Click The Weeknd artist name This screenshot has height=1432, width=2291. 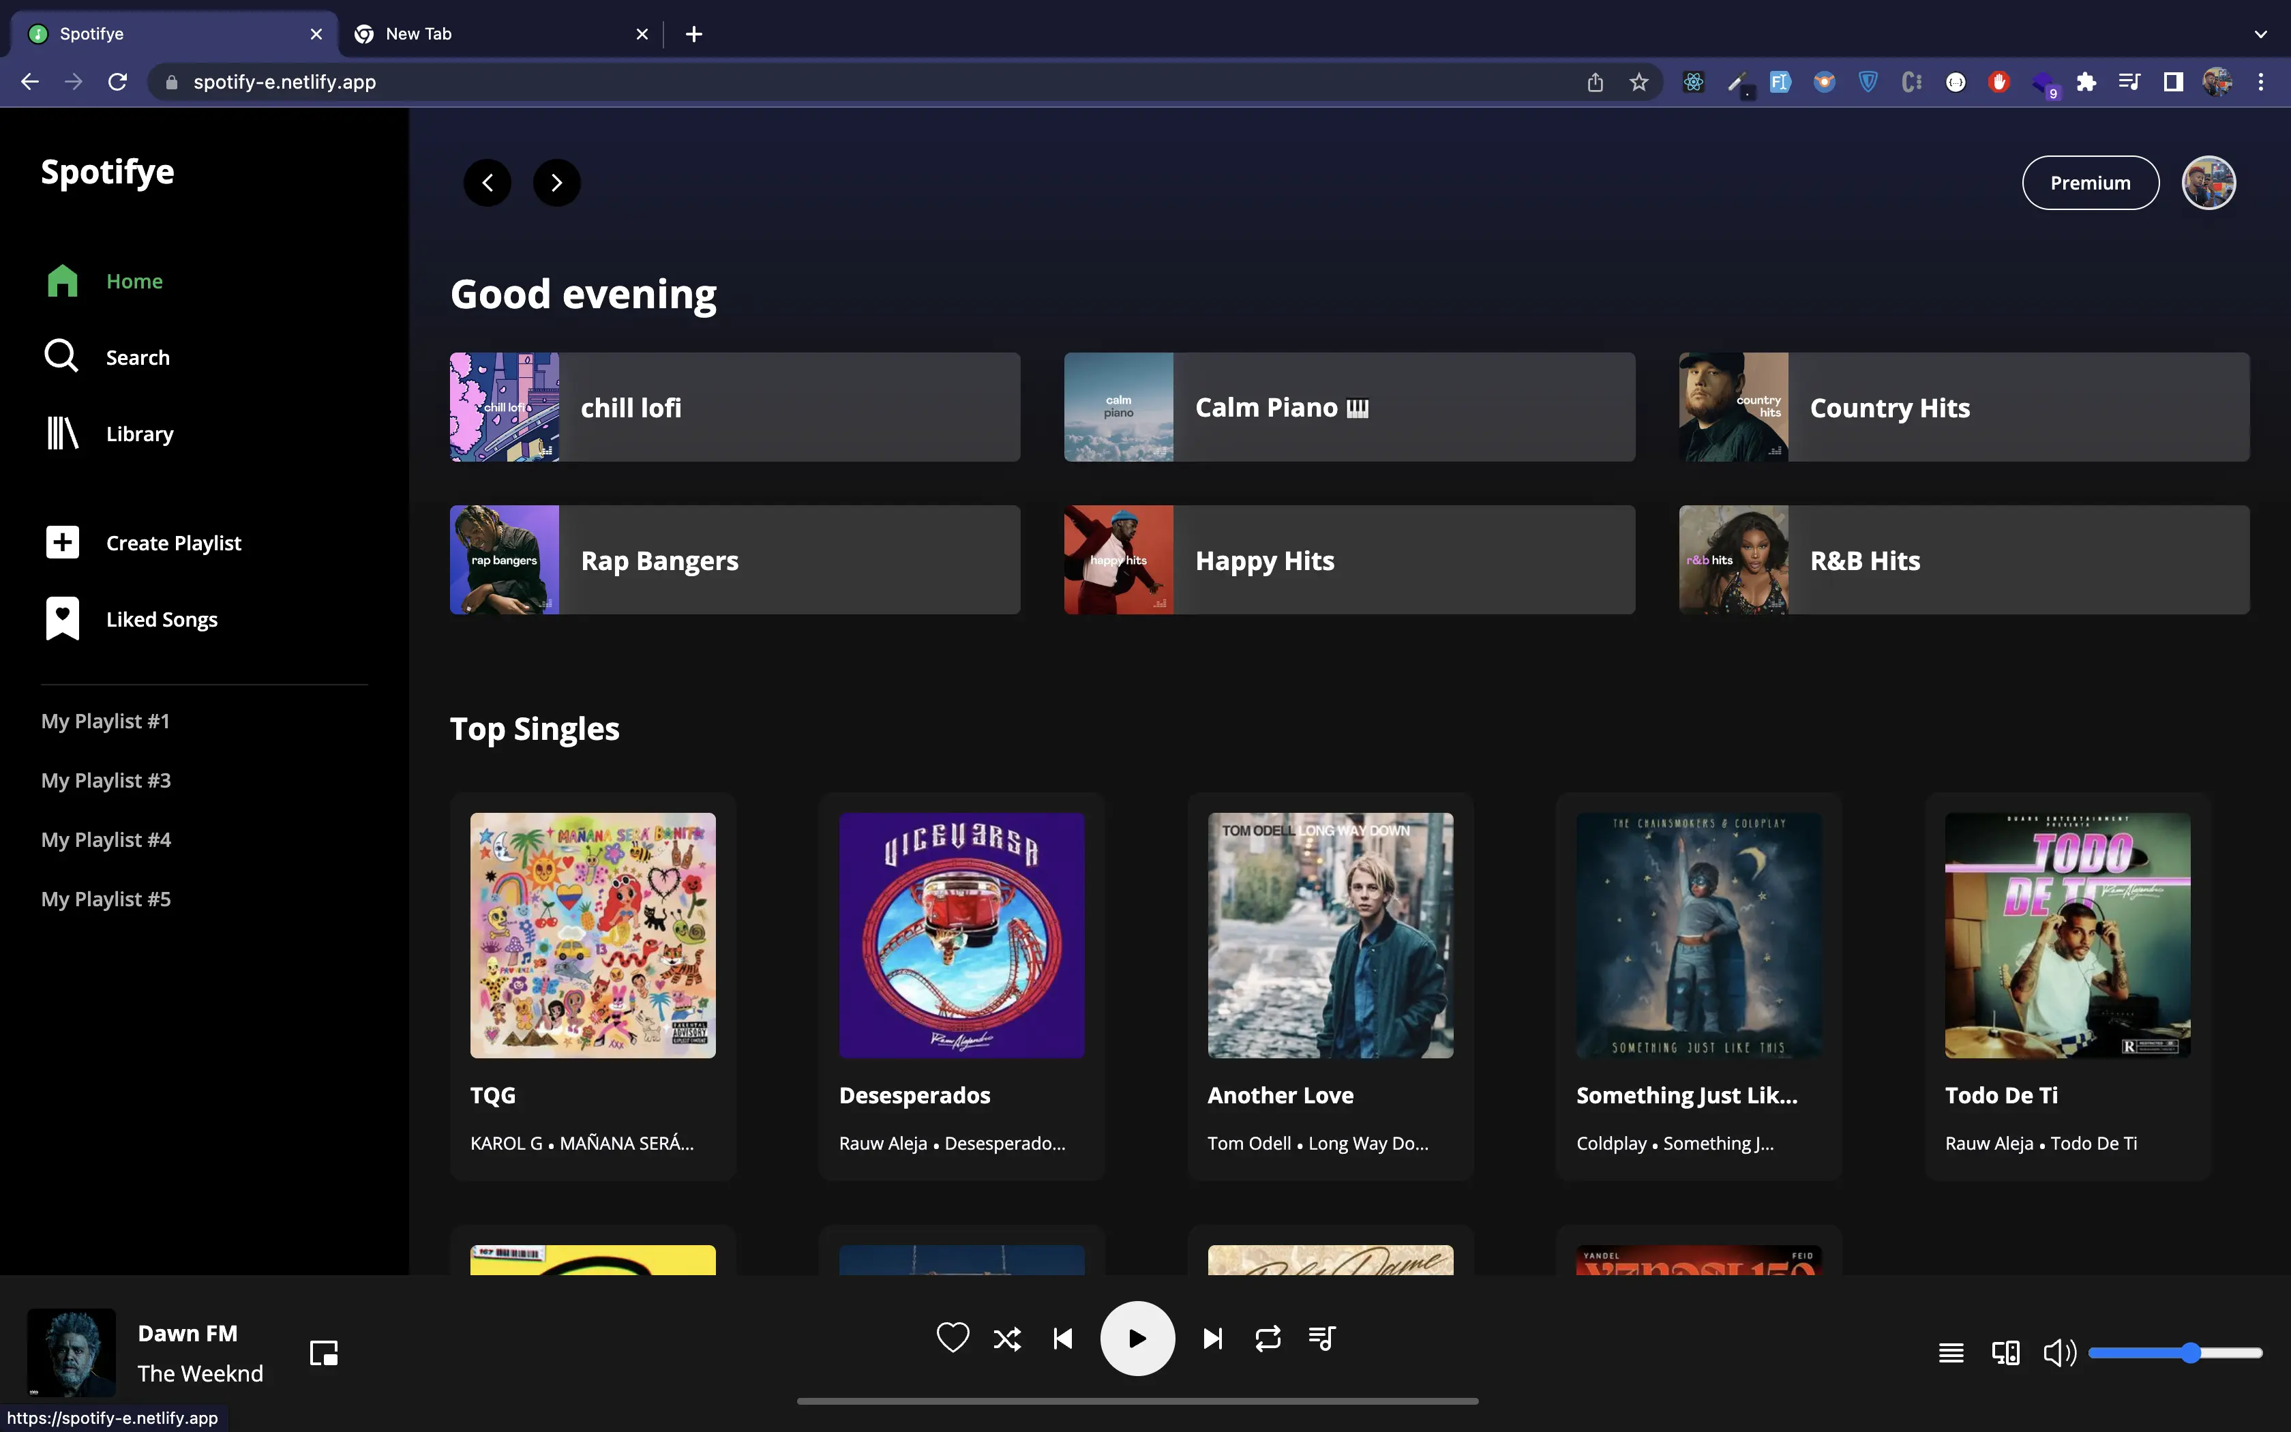point(200,1373)
